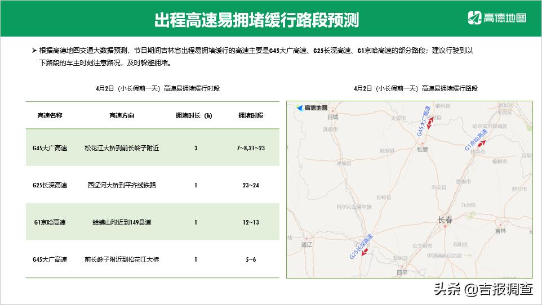Click the congestion duration value 3
Image resolution: width=542 pixels, height=305 pixels.
point(196,148)
